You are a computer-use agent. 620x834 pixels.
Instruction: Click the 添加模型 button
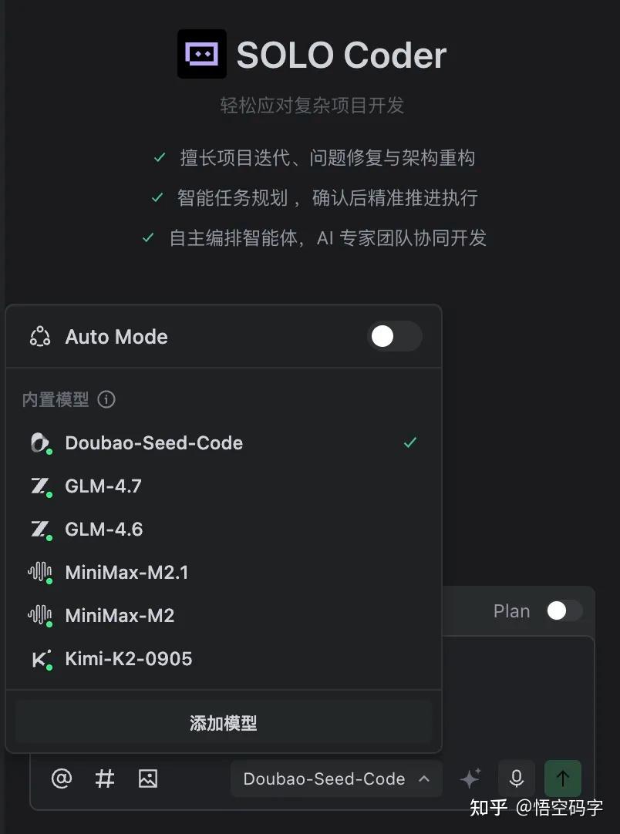223,723
